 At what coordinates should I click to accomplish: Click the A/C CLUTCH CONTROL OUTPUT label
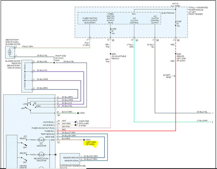[x=155, y=19]
